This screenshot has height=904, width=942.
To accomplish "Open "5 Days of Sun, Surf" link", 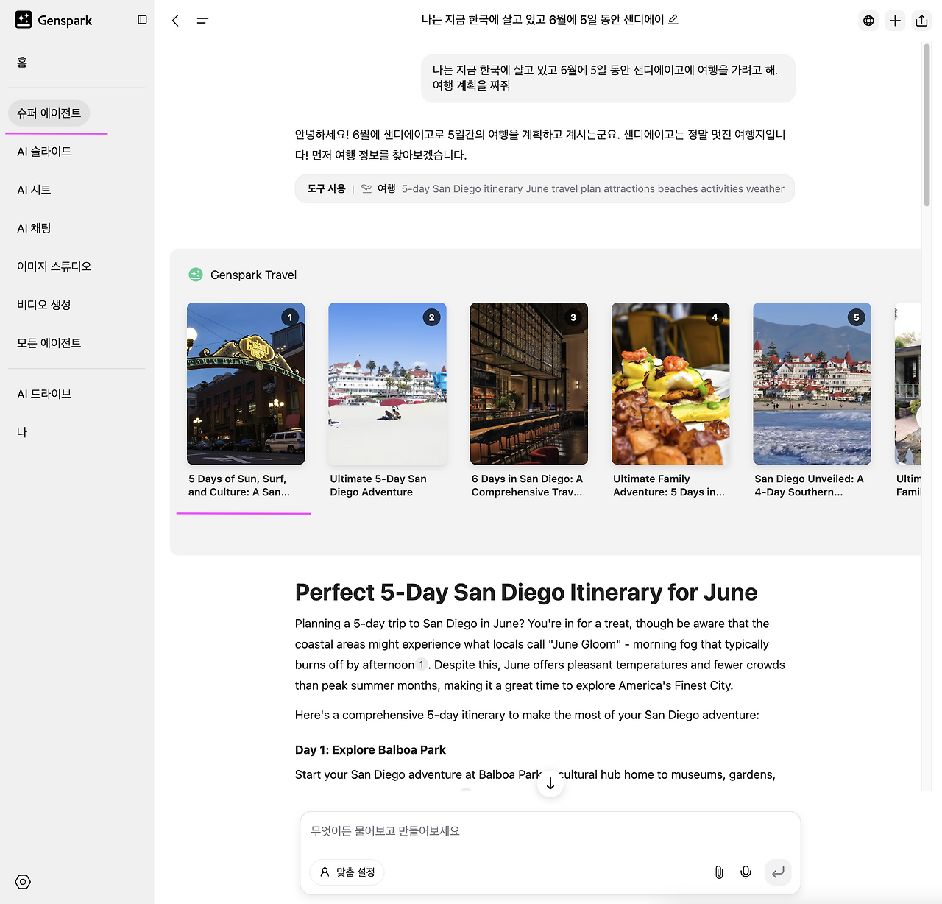I will [x=239, y=485].
